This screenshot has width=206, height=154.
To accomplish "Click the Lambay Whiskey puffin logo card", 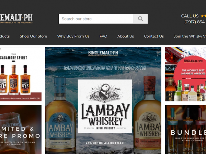I will [x=105, y=103].
